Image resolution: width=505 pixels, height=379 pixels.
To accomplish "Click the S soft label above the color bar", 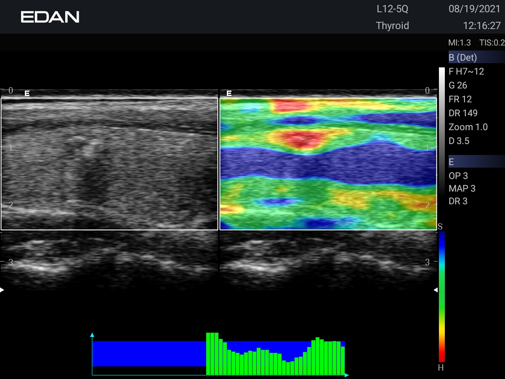I will click(x=440, y=227).
